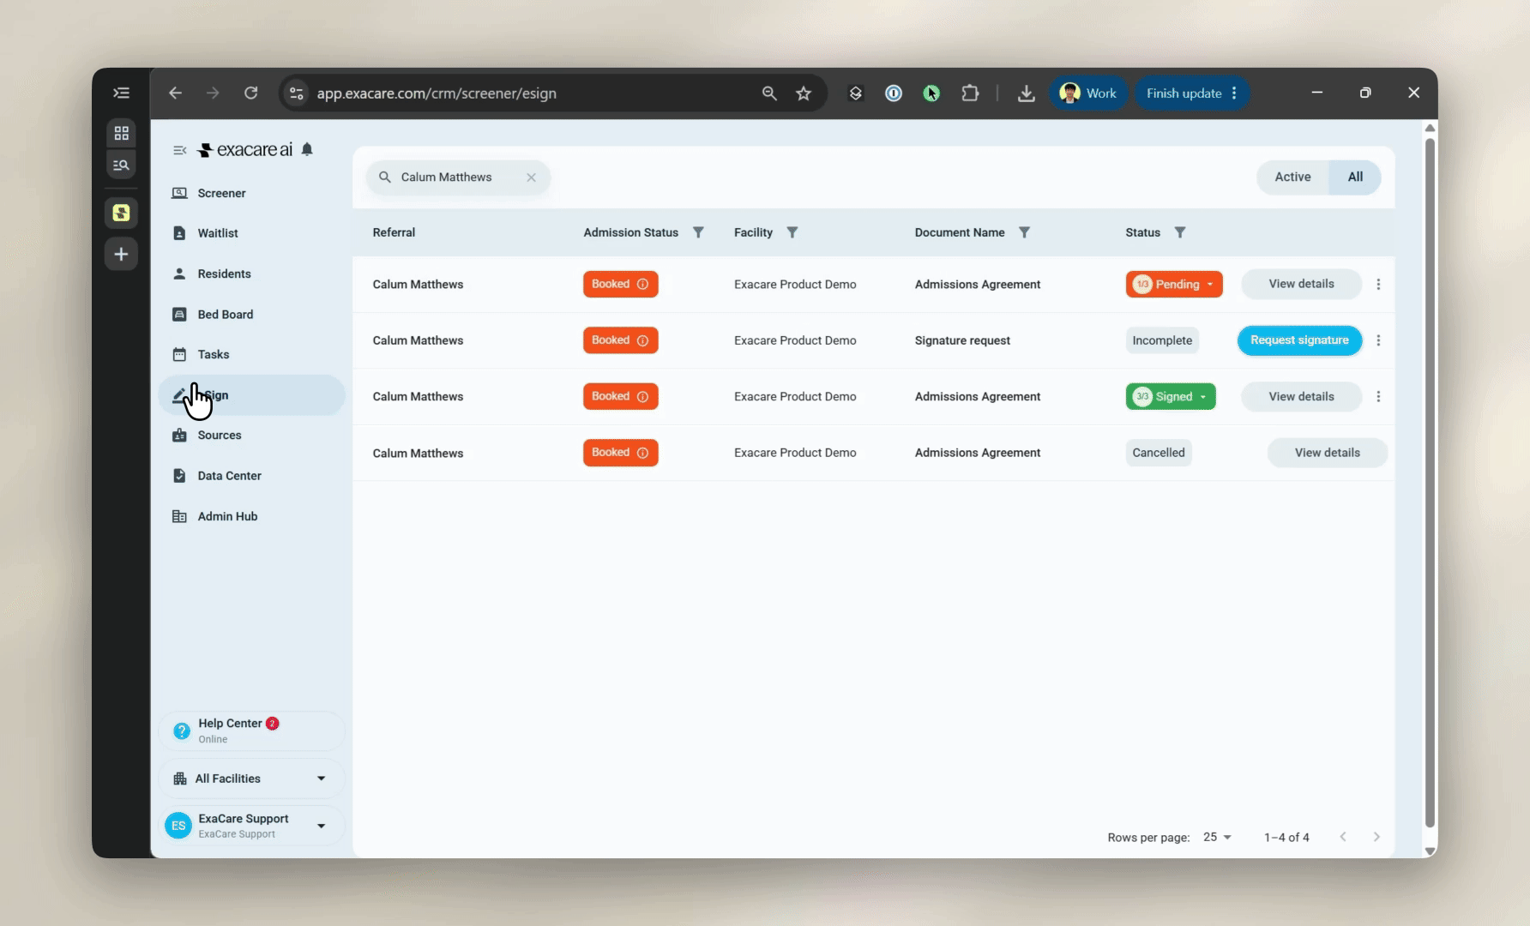View details for the Cancelled agreement
1530x926 pixels.
pyautogui.click(x=1327, y=453)
